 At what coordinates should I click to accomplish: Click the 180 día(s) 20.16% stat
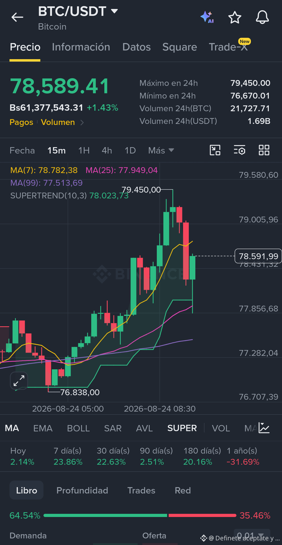point(202,456)
